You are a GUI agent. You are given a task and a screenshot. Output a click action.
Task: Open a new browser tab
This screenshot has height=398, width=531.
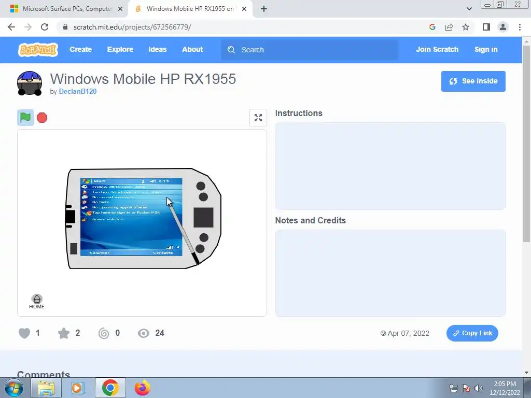(264, 9)
